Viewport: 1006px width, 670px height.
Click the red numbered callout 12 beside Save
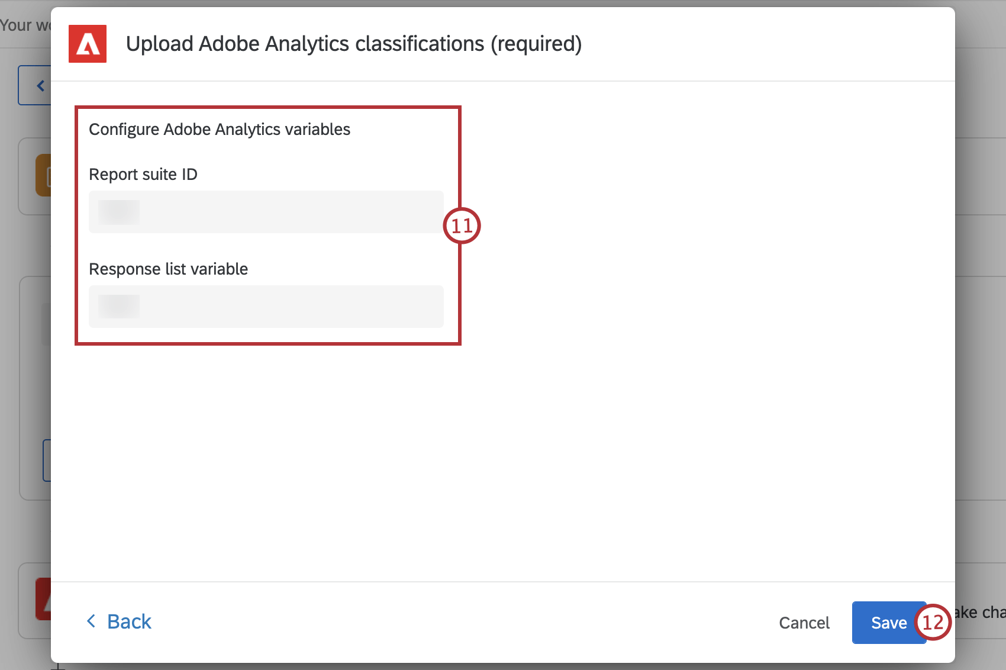pyautogui.click(x=934, y=623)
